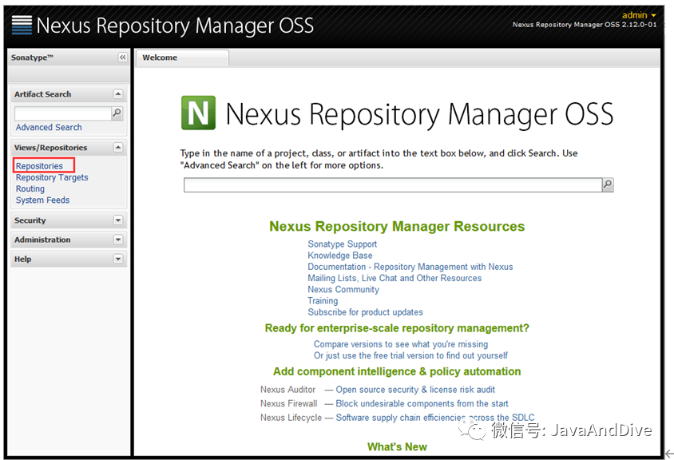Collapse the Artifact Search section
674x460 pixels.
pyautogui.click(x=118, y=94)
